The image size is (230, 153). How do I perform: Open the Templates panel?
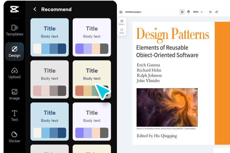click(14, 30)
